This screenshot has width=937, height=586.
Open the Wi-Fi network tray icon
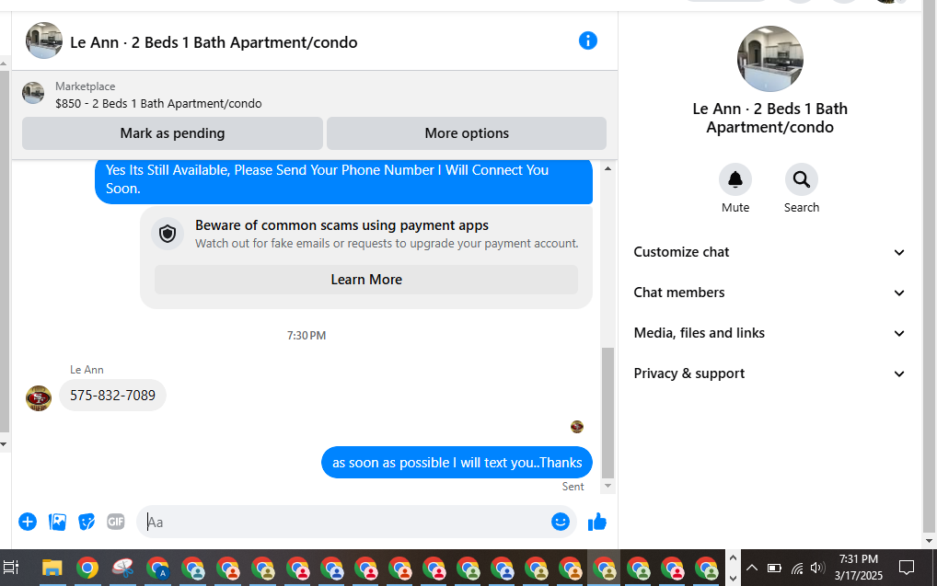click(x=796, y=568)
